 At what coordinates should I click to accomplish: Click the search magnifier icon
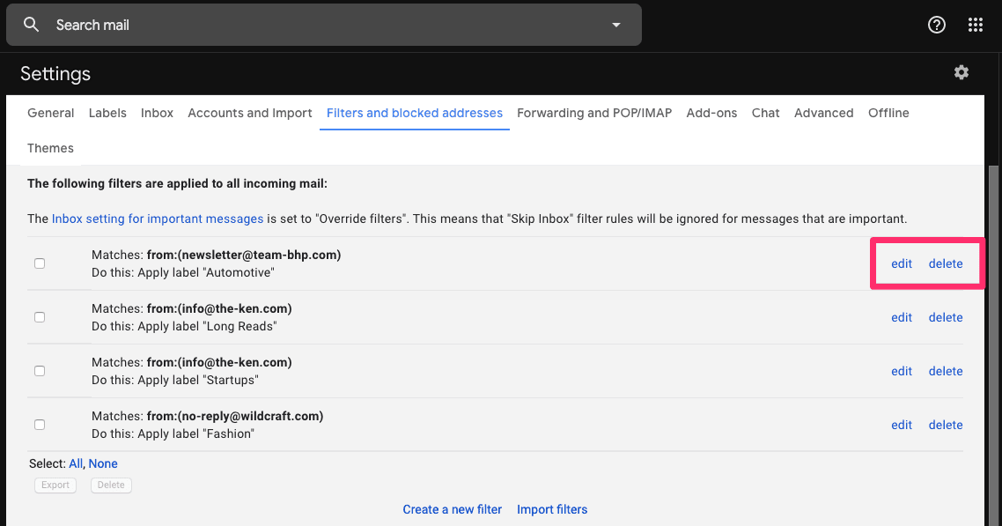32,25
